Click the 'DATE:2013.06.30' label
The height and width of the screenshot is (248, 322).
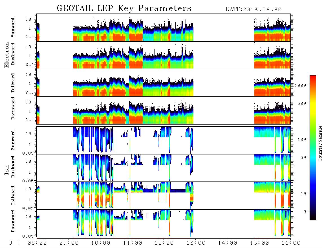click(x=253, y=10)
